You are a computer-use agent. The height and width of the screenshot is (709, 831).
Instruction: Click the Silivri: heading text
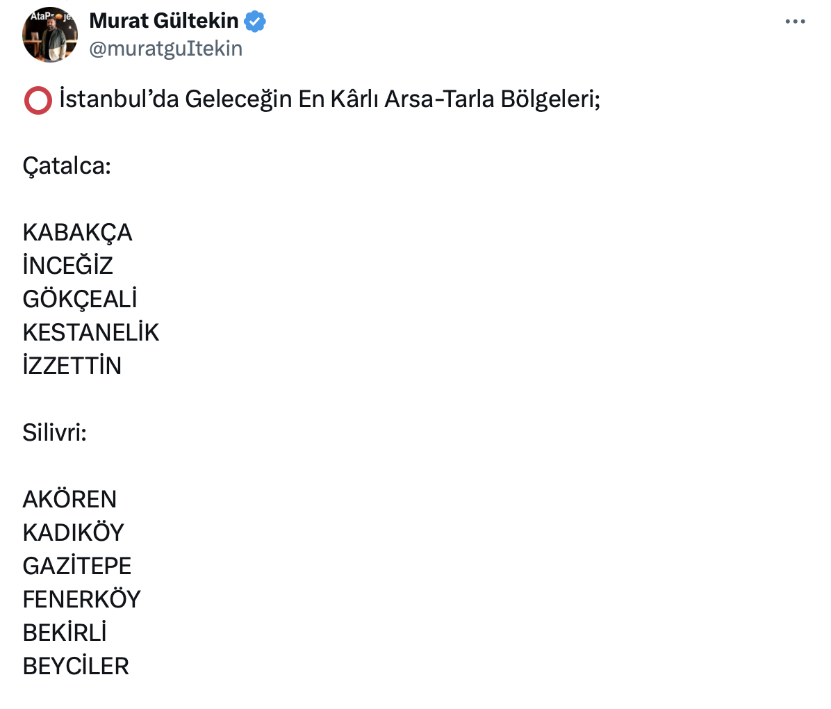(x=55, y=433)
